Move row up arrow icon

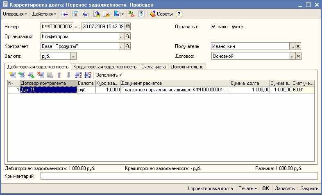(59, 75)
